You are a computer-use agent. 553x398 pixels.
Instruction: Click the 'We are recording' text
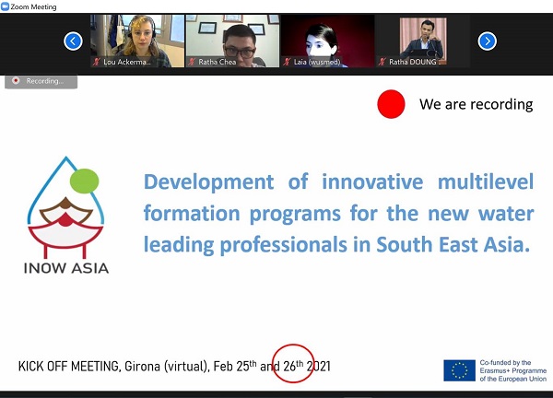tap(476, 104)
